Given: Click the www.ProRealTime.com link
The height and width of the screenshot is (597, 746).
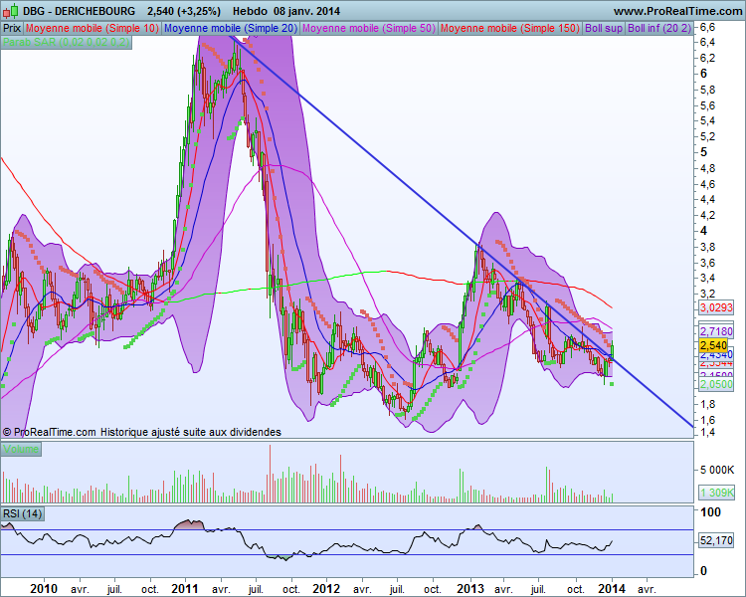Looking at the screenshot, I should (678, 11).
